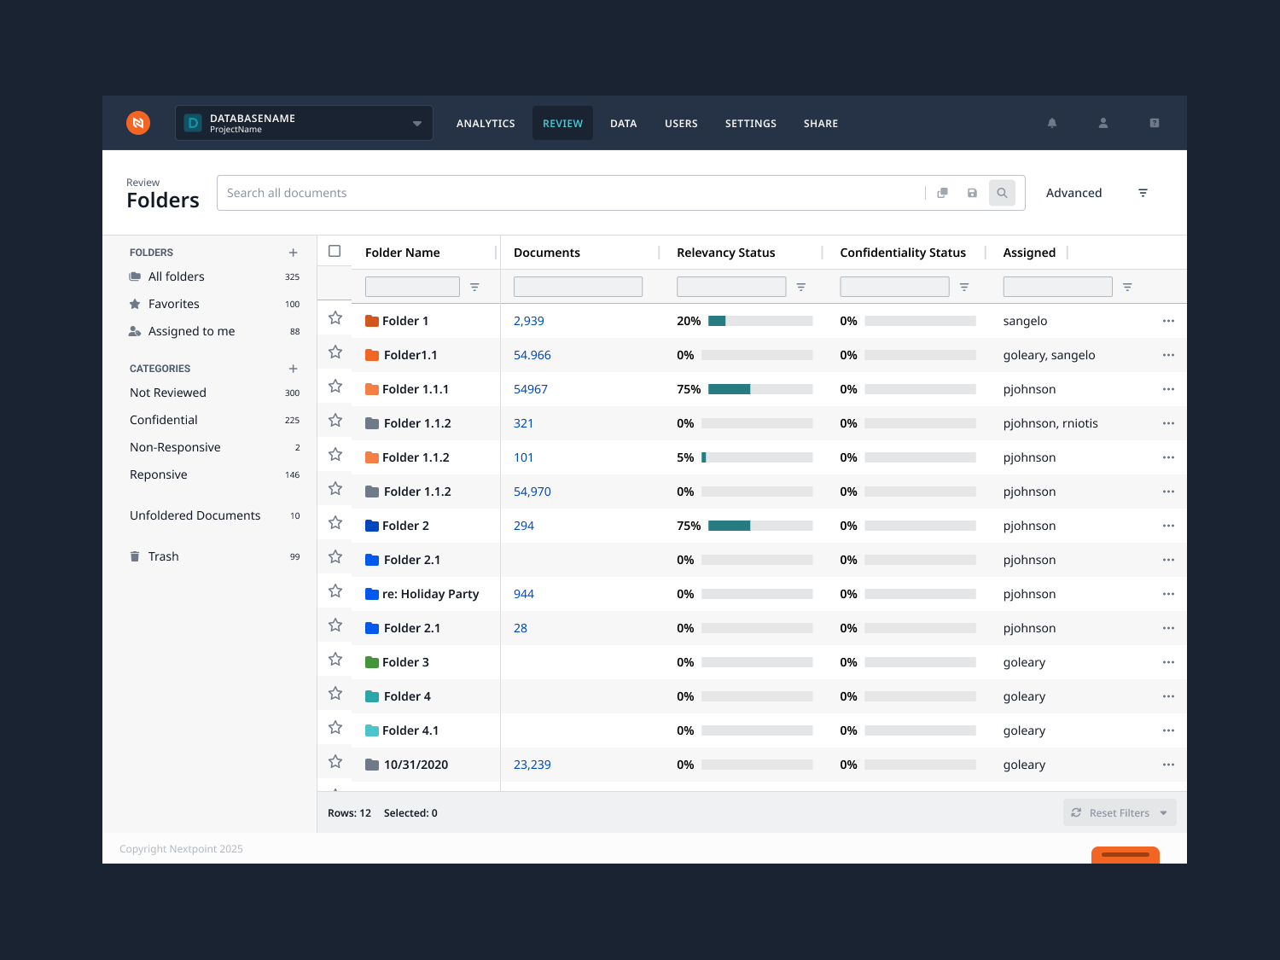
Task: Open the more options dots for 10/31/2020
Action: click(x=1168, y=765)
